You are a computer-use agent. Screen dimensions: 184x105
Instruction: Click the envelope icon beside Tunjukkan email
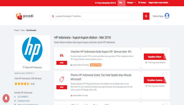[15, 101]
